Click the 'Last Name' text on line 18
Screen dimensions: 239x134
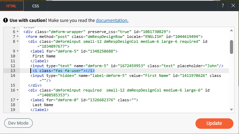[43, 105]
